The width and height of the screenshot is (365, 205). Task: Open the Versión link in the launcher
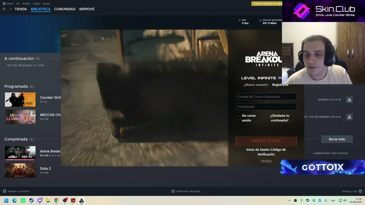(x=266, y=161)
